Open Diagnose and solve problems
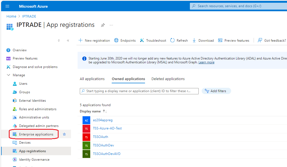This screenshot has width=287, height=167. coord(36,67)
